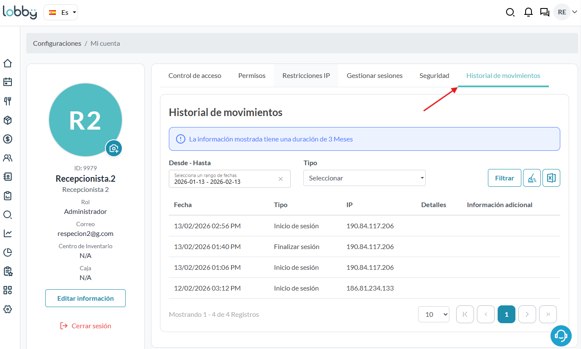The image size is (581, 349).
Task: Click the restaurant fork and knife icon
Action: [x=8, y=101]
